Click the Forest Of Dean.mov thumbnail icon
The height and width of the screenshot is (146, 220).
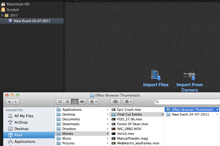click(x=113, y=124)
